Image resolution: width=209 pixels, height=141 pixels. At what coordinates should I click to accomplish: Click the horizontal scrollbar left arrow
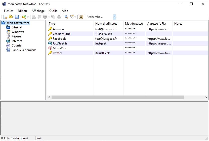coord(49,97)
